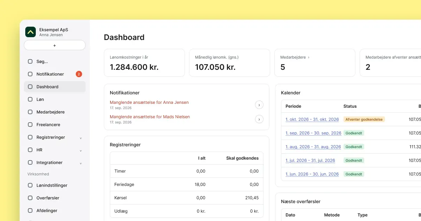Go to Dashboard in the sidebar

point(55,87)
